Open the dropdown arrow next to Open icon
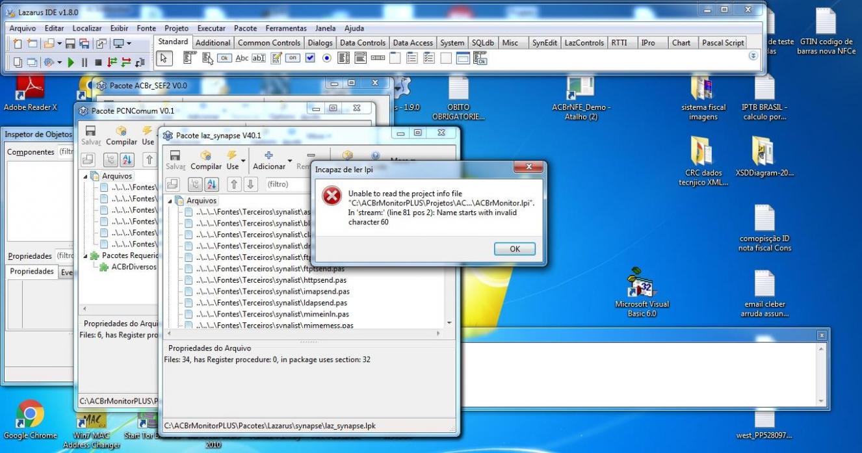The width and height of the screenshot is (862, 453). (59, 44)
